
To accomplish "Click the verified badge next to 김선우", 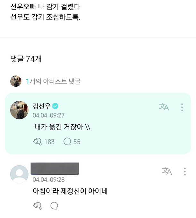I will [55, 106].
